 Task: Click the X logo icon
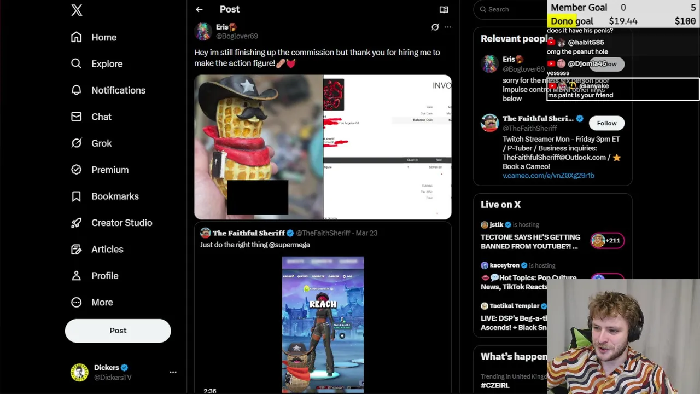click(x=77, y=10)
